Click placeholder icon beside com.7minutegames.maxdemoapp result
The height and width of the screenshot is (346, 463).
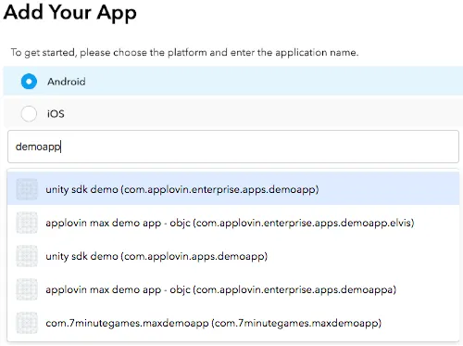(x=27, y=323)
